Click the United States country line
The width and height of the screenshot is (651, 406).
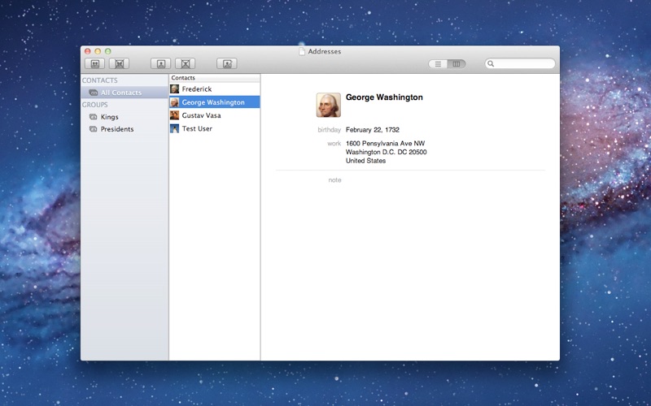pos(365,161)
